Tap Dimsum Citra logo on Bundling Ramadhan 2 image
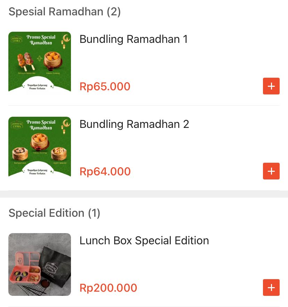 tap(16, 124)
